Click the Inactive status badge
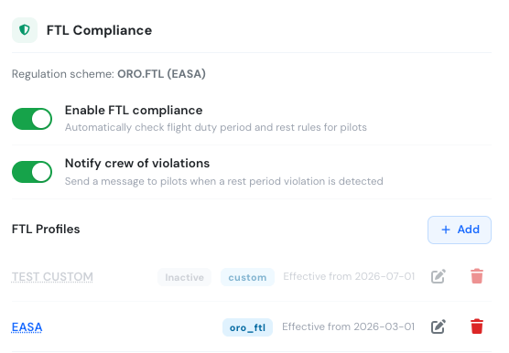The height and width of the screenshot is (353, 509). point(184,277)
